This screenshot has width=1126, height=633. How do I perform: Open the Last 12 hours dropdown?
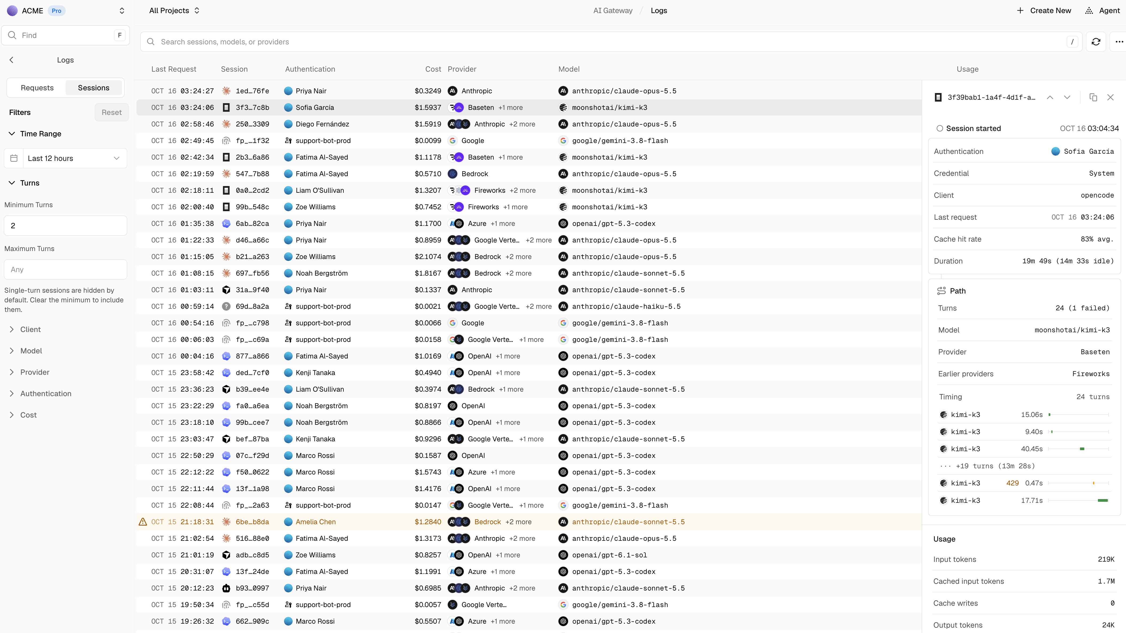[x=66, y=158]
